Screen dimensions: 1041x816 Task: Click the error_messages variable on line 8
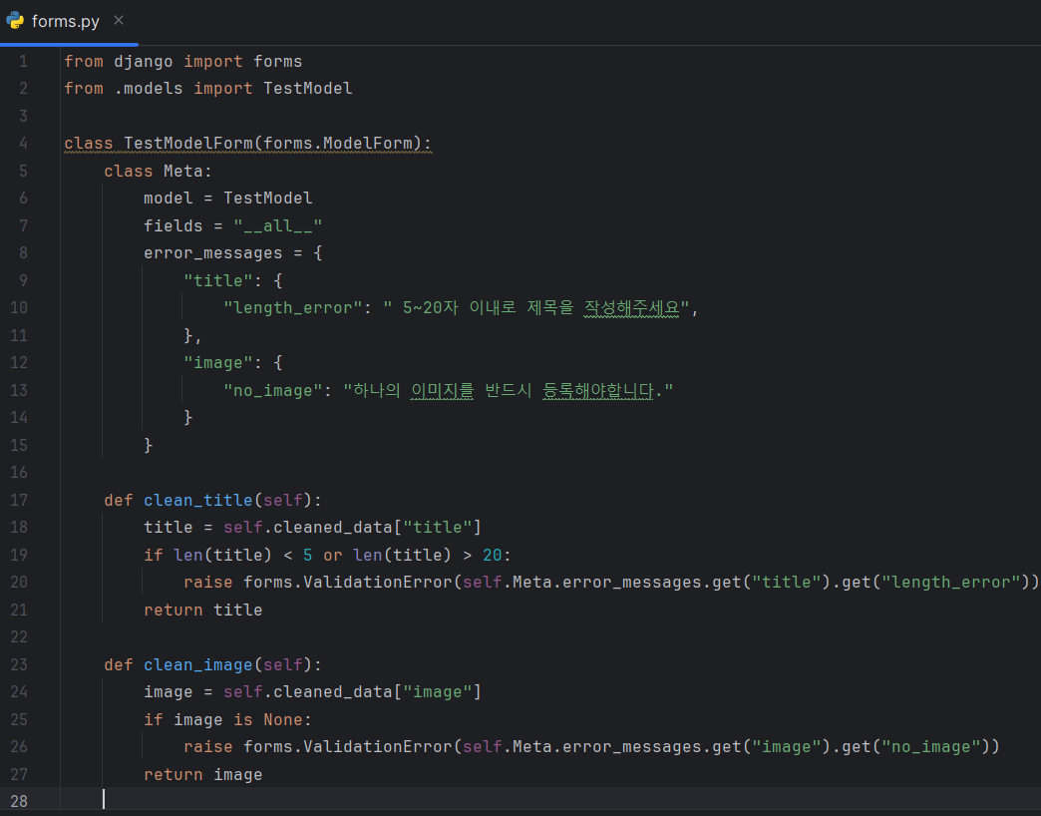click(213, 253)
